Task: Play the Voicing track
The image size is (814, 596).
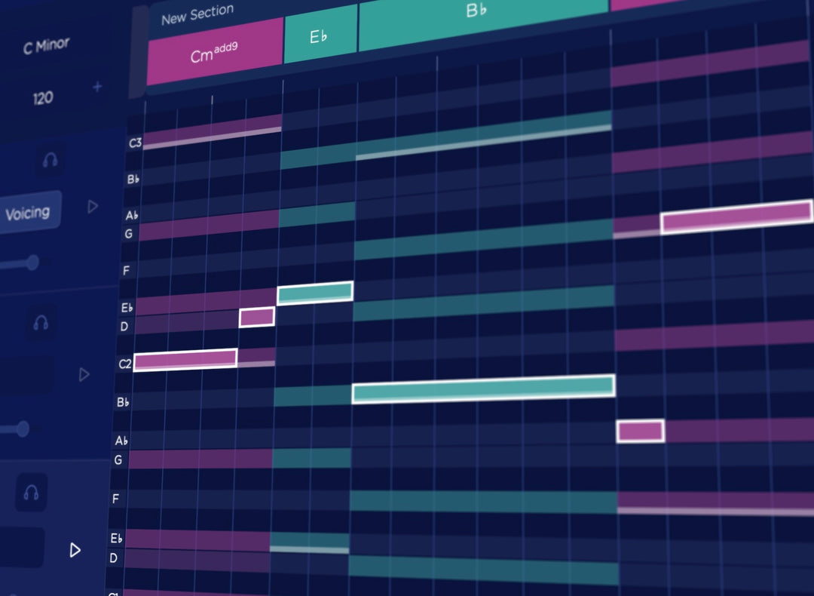Action: coord(92,206)
